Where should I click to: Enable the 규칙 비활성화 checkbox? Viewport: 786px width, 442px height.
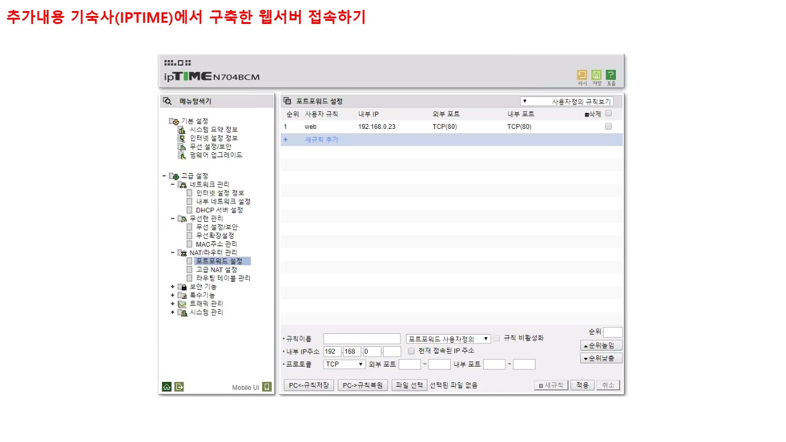pyautogui.click(x=497, y=338)
